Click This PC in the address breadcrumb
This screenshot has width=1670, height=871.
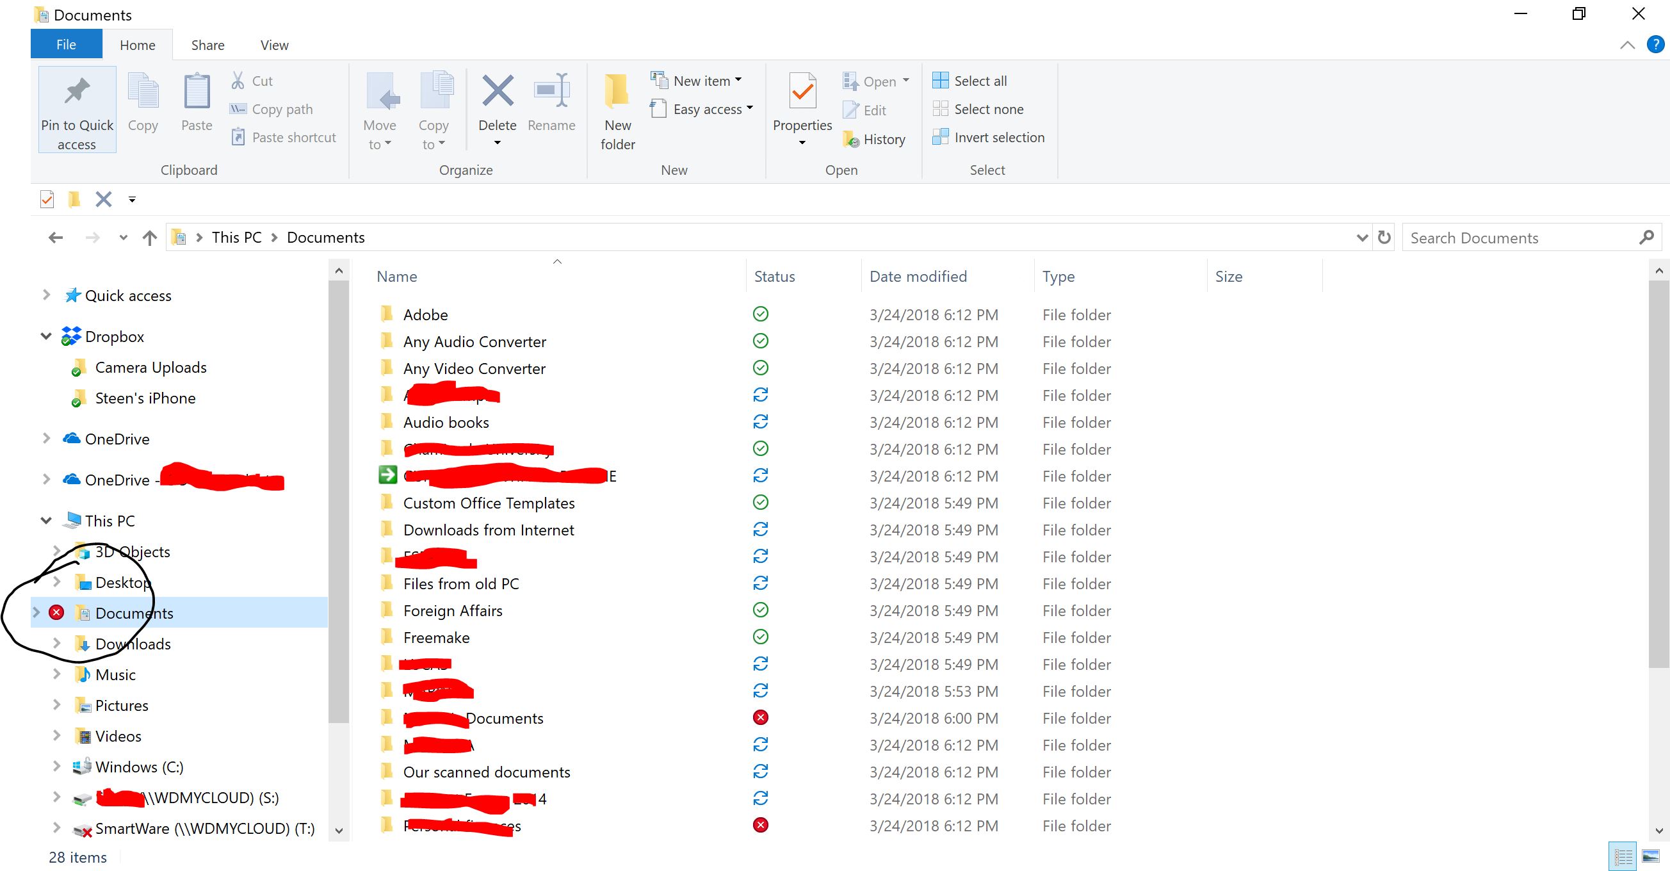pyautogui.click(x=237, y=238)
